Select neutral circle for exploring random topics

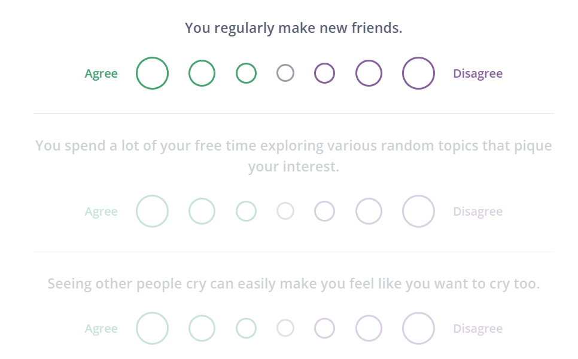[x=285, y=211]
